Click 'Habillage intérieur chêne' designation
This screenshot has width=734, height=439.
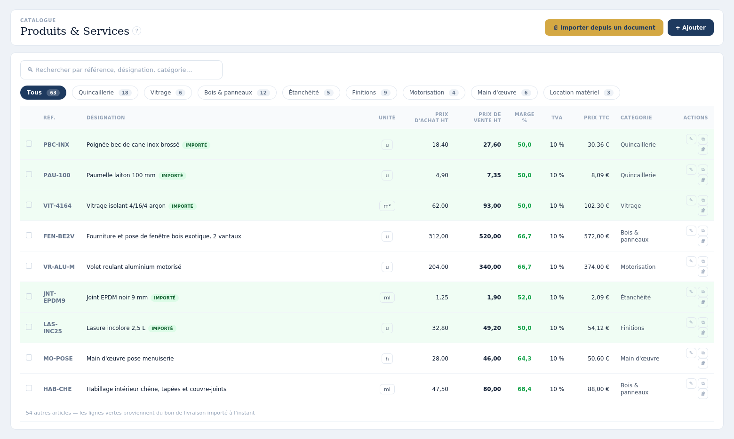[156, 389]
